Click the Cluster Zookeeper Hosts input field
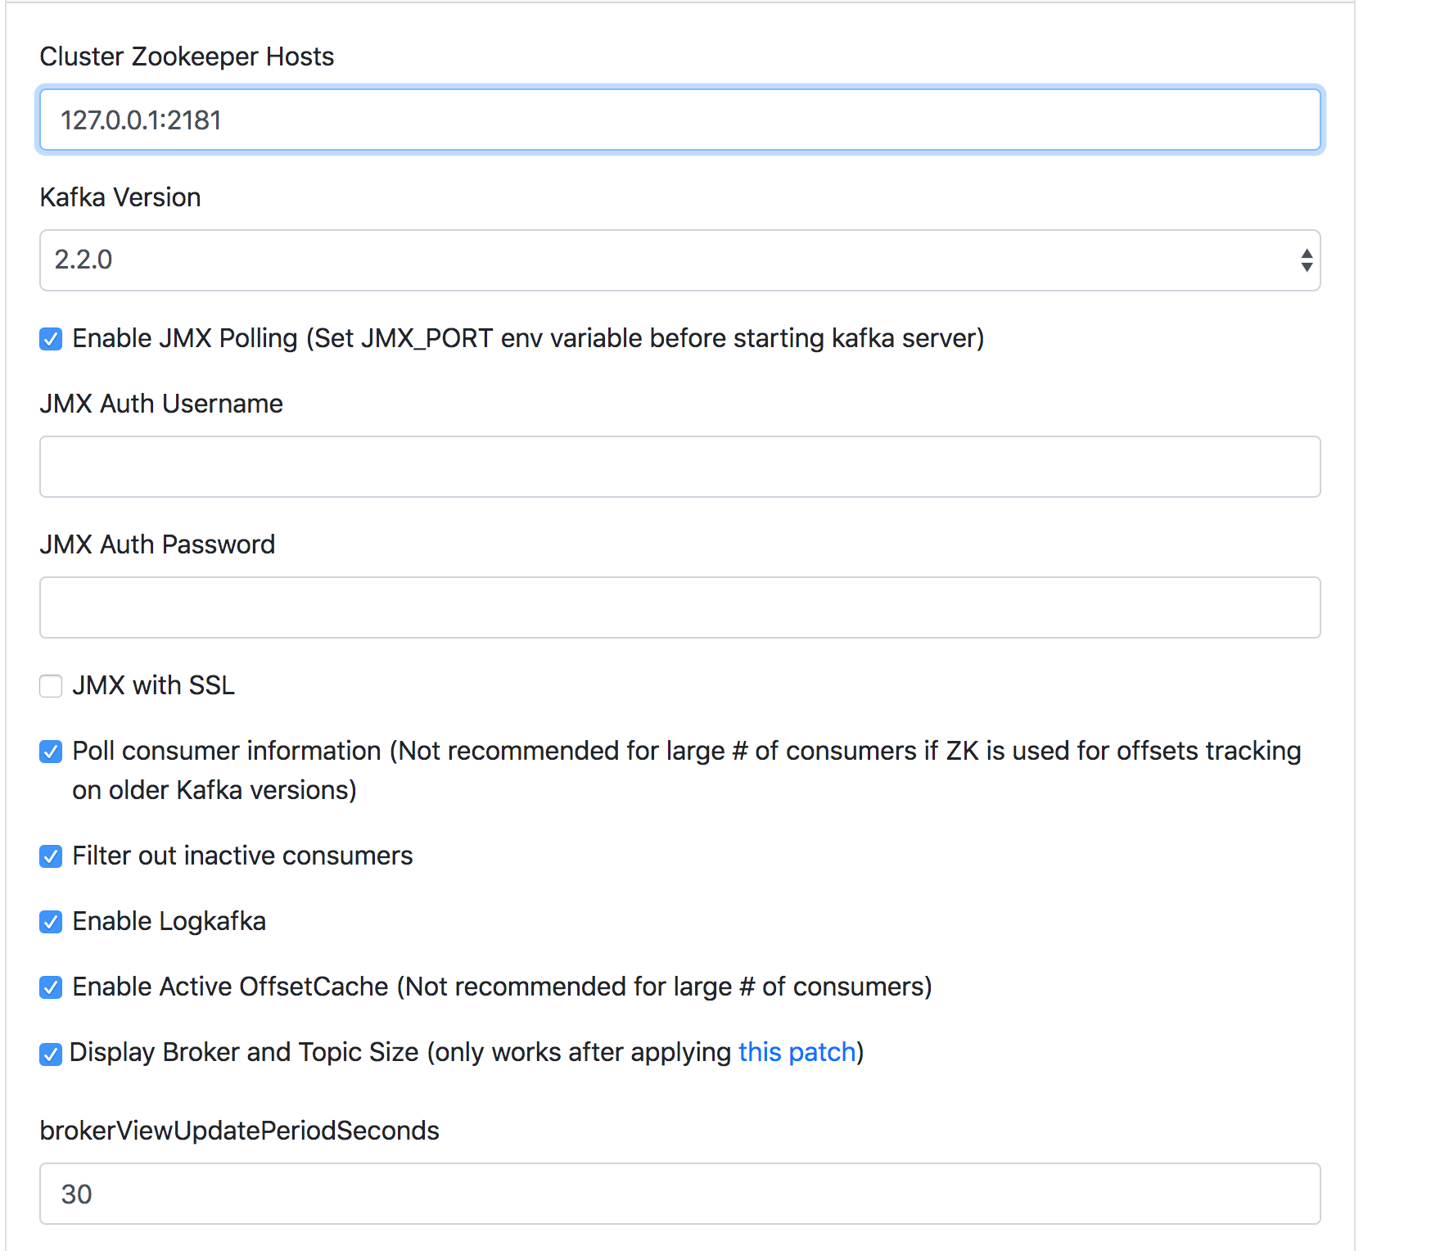 click(x=679, y=120)
